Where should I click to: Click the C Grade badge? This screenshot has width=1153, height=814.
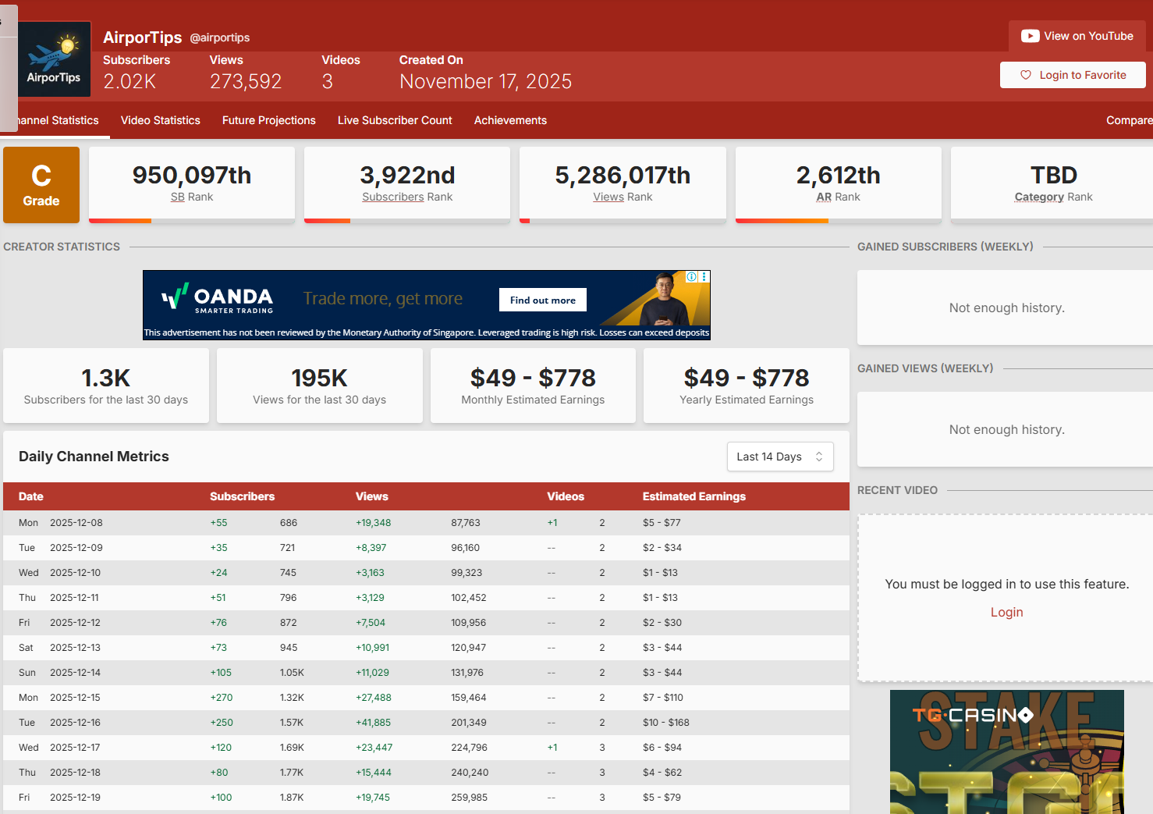click(41, 185)
